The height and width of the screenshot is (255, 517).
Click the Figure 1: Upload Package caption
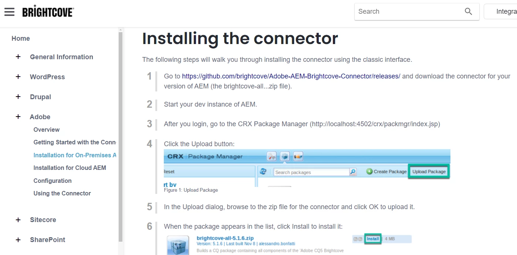pos(191,190)
